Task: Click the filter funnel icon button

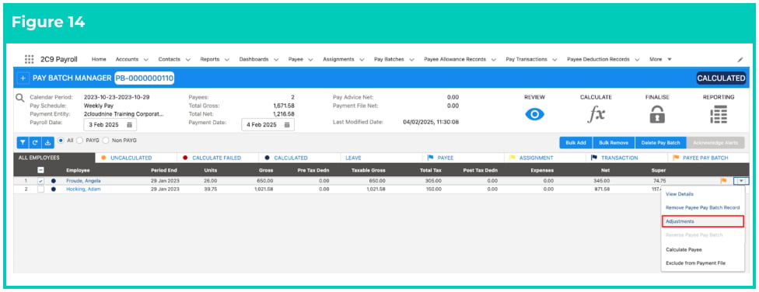Action: (x=23, y=143)
